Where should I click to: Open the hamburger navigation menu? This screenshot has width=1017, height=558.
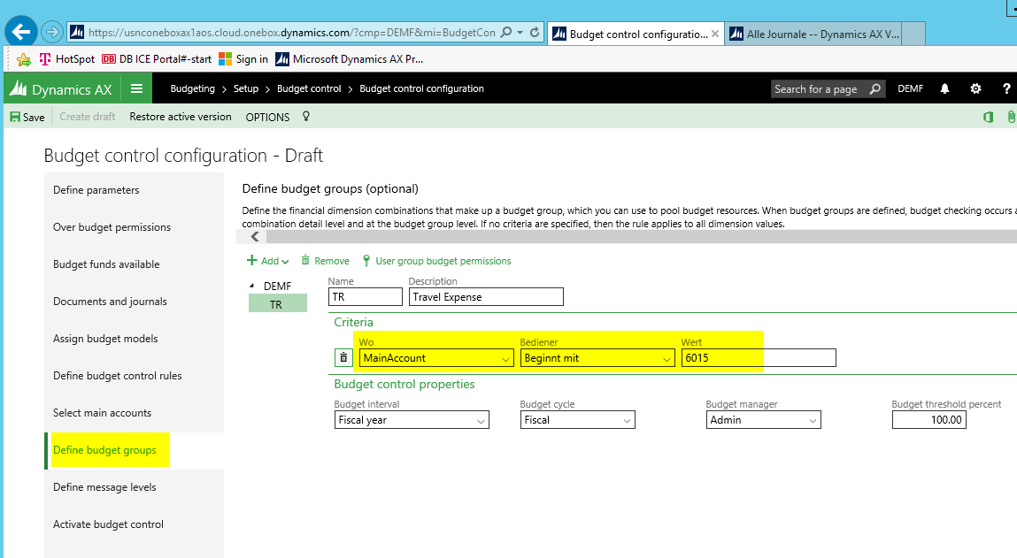pyautogui.click(x=136, y=88)
